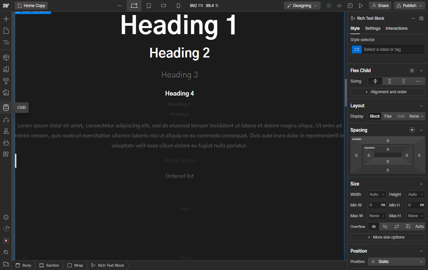Viewport: 428px width, 270px height.
Task: Open the Apps panel icon
Action: [6, 154]
